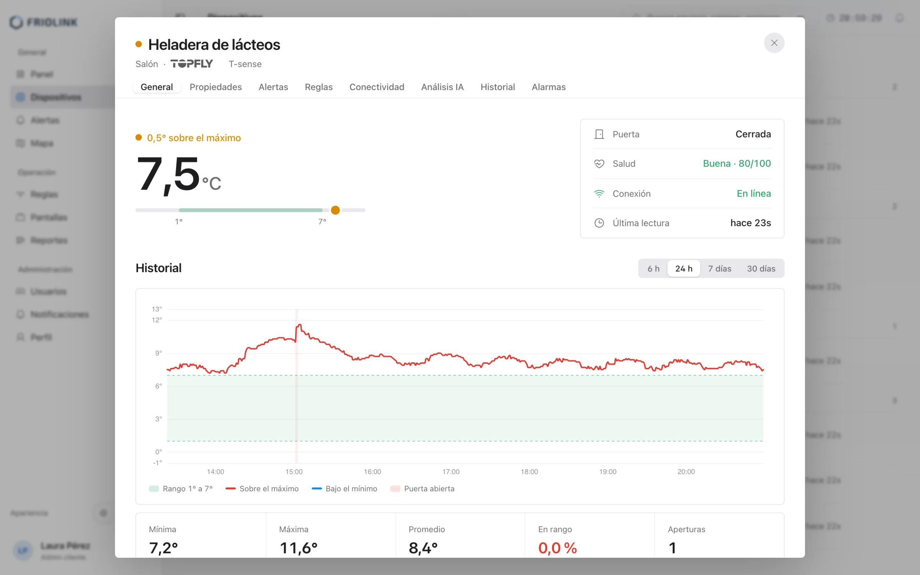The height and width of the screenshot is (575, 920).
Task: Select the 30 días history range
Action: click(761, 268)
